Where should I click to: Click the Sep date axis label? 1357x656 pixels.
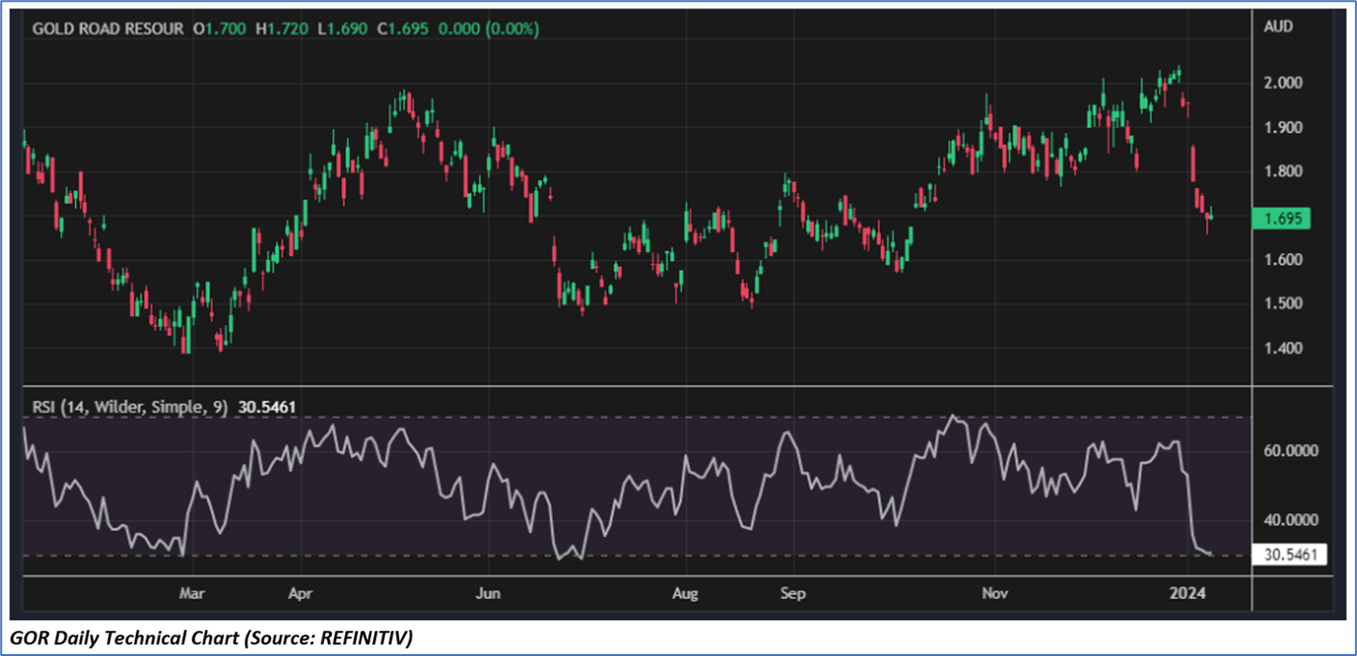click(793, 592)
